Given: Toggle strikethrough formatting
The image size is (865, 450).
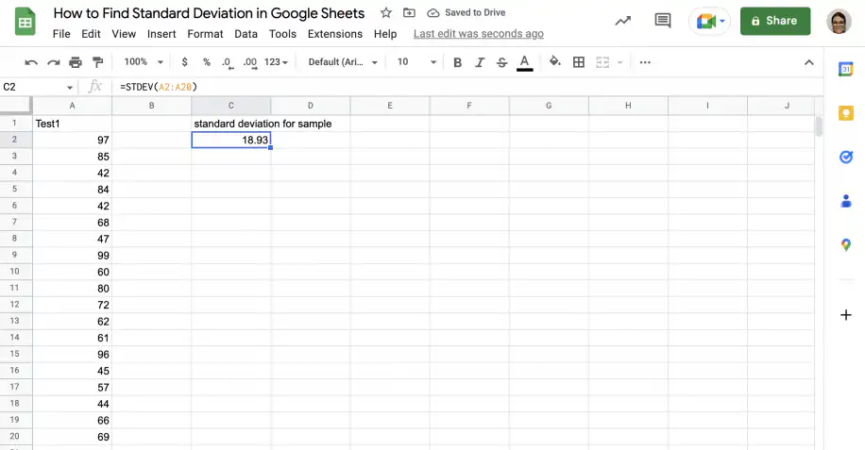Looking at the screenshot, I should click(501, 62).
